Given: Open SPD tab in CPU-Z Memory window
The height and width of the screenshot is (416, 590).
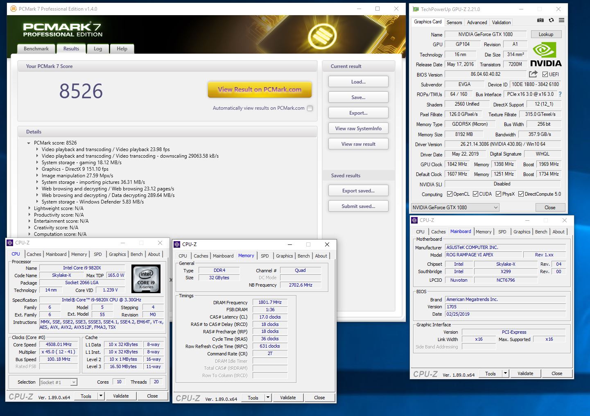Looking at the screenshot, I should (x=265, y=256).
